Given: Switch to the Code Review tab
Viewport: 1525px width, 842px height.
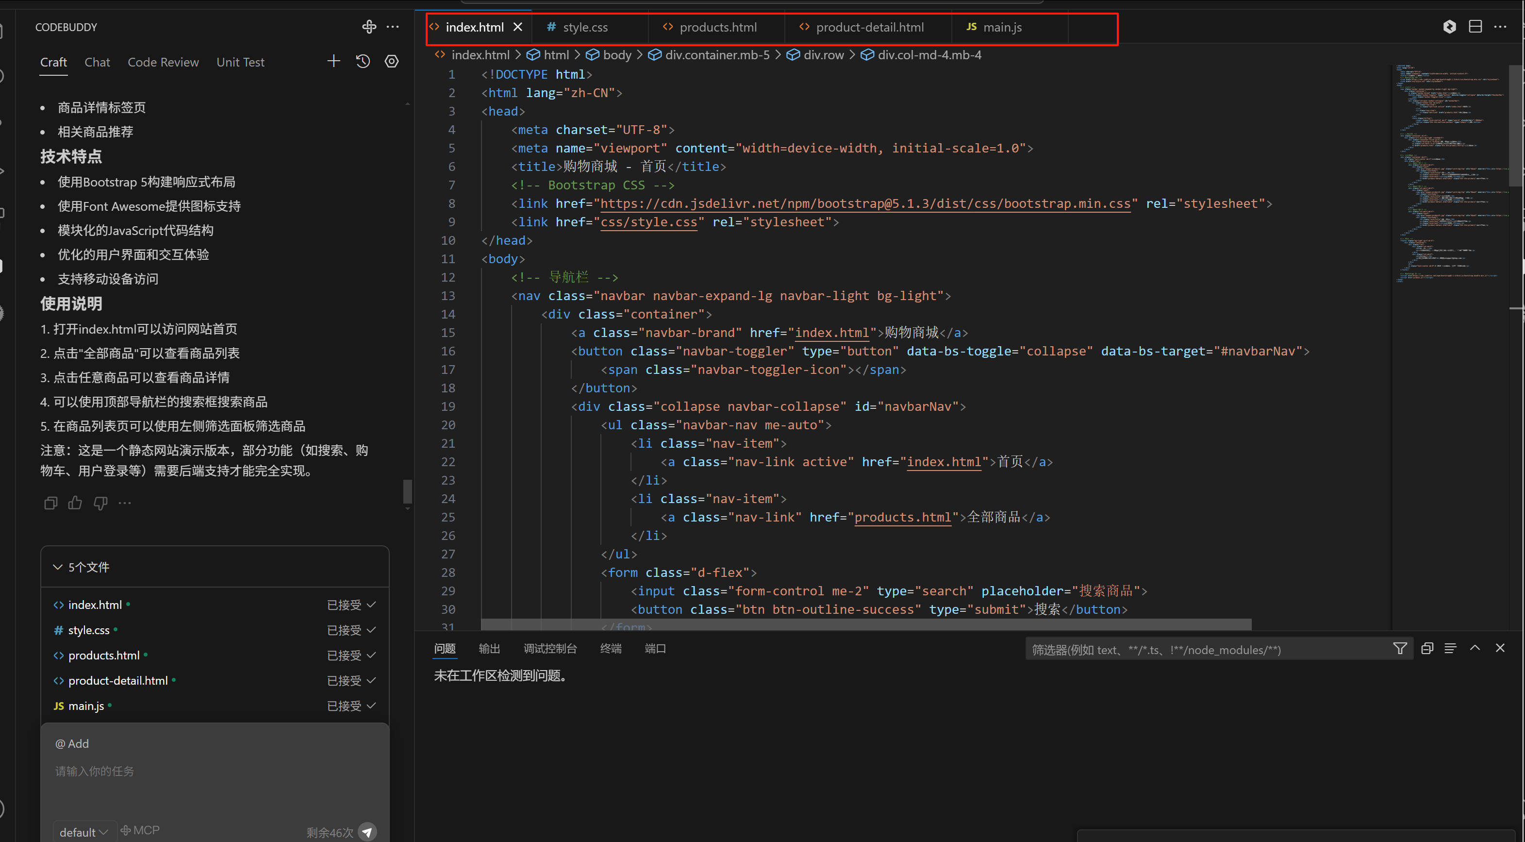Looking at the screenshot, I should (163, 62).
